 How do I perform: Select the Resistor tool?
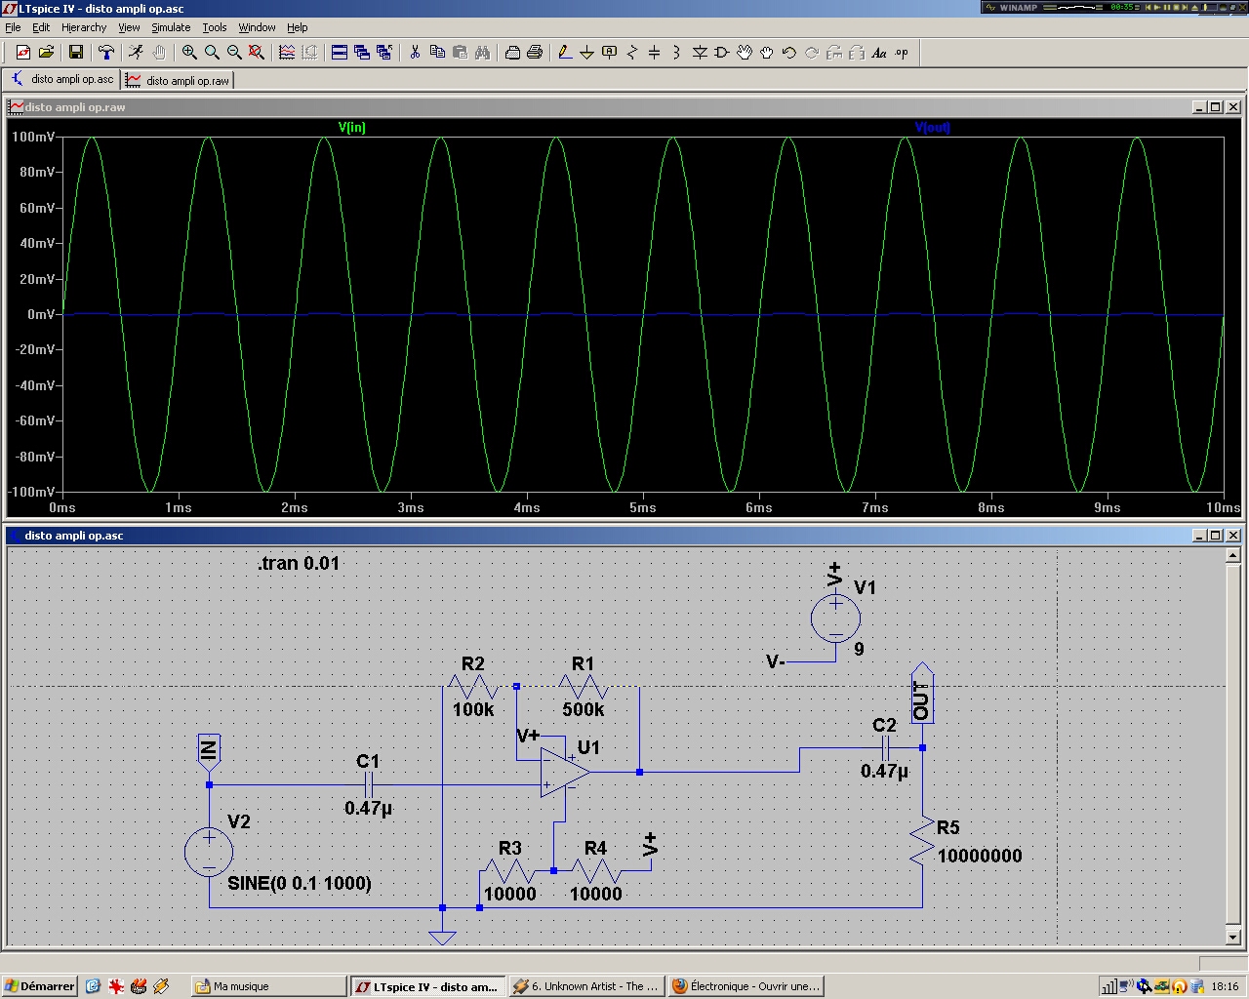(632, 53)
